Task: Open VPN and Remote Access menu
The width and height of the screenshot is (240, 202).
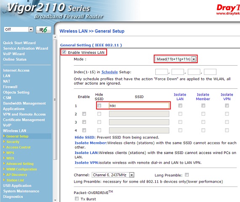Action: [x=24, y=114]
